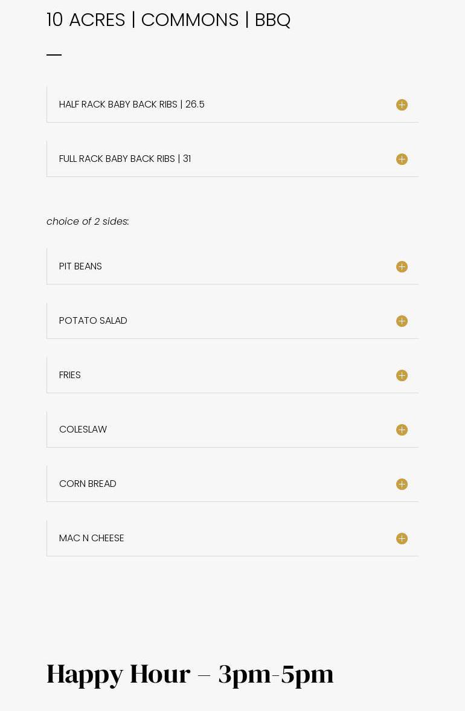The height and width of the screenshot is (711, 465).
Task: Click the short divider line under the BBQ heading
Action: [x=54, y=55]
